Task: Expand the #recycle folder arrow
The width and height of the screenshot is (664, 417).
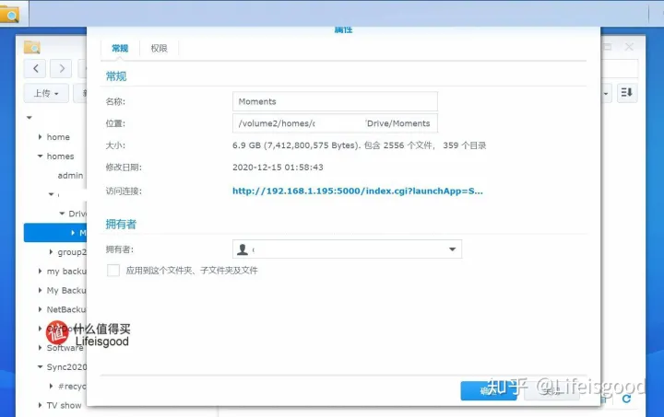Action: 51,386
